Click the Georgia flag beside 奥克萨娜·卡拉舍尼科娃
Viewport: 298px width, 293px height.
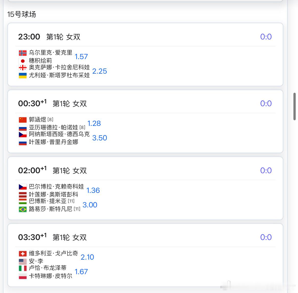point(23,68)
